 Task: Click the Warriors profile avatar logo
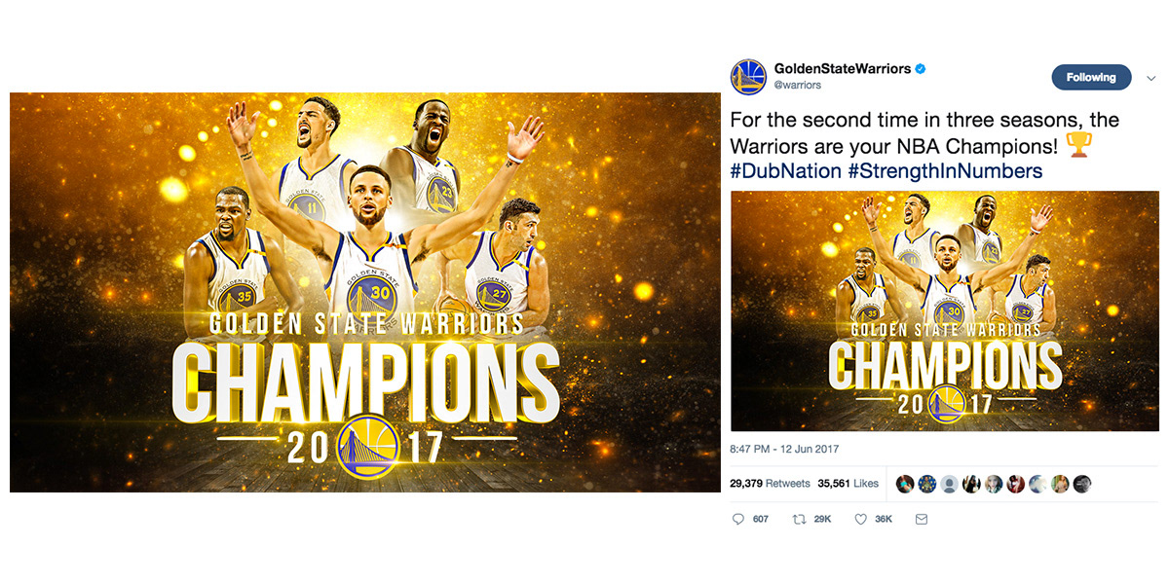(748, 77)
